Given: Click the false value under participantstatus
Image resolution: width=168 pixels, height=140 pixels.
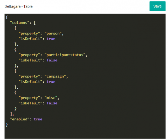Looking at the screenshot, I should (52, 60).
